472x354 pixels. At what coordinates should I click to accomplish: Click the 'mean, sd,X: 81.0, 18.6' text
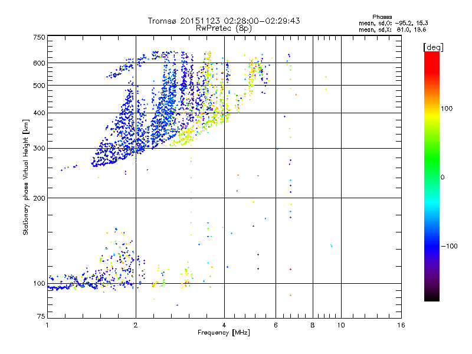pos(392,30)
